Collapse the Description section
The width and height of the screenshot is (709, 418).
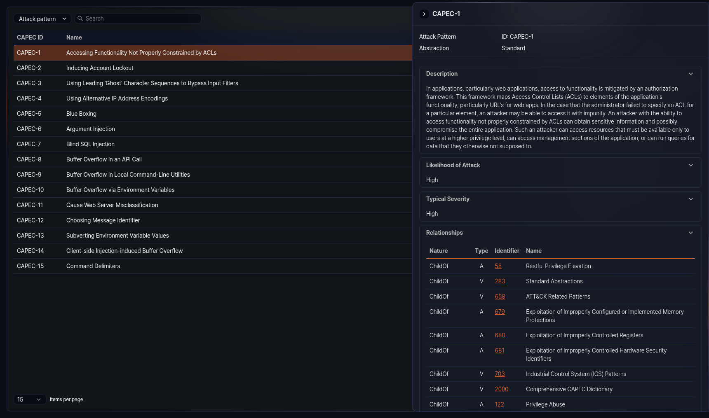point(690,74)
